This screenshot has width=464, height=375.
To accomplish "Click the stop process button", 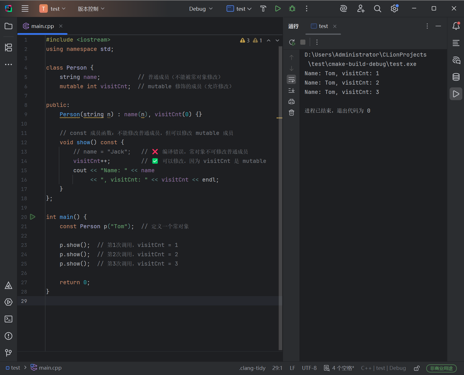I will 303,42.
